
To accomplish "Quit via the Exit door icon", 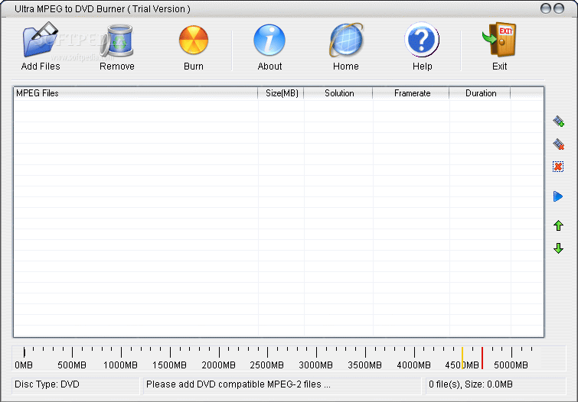I will tap(499, 40).
